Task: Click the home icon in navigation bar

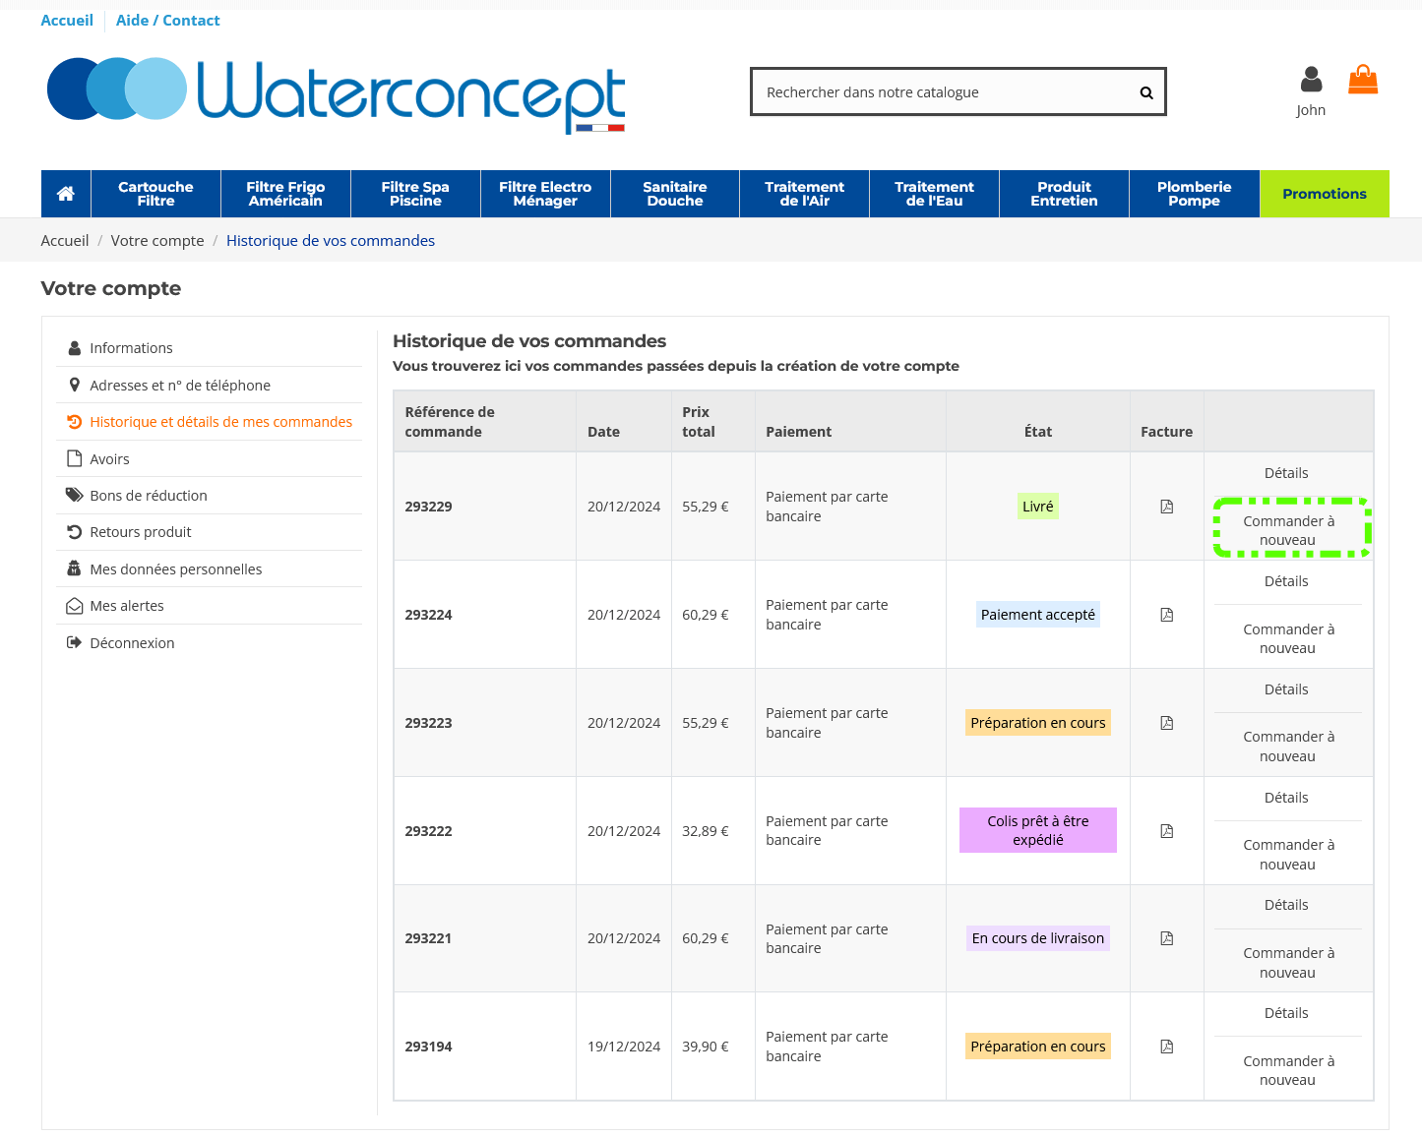Action: click(66, 194)
